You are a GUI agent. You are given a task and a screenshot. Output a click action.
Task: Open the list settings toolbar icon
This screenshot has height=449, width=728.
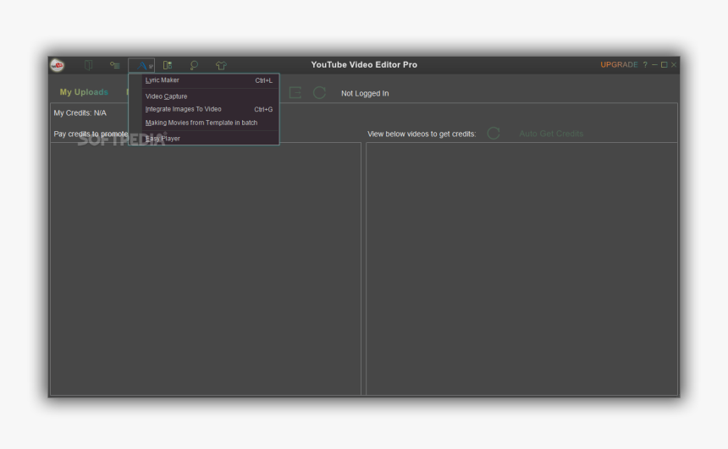pos(114,65)
